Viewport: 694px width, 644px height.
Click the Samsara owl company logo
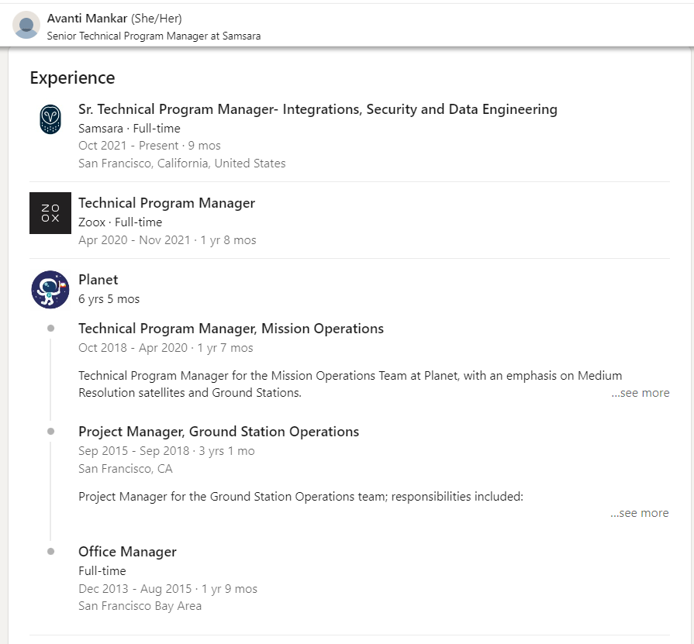[x=50, y=120]
